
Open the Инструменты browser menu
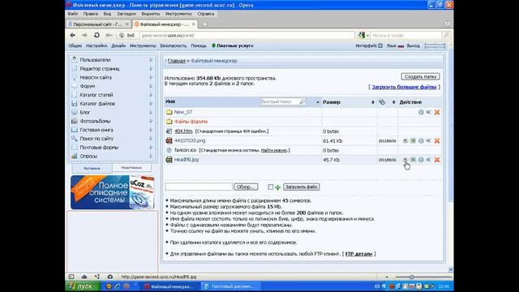178,14
